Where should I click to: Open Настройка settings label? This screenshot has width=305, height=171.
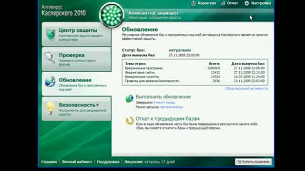(x=261, y=3)
